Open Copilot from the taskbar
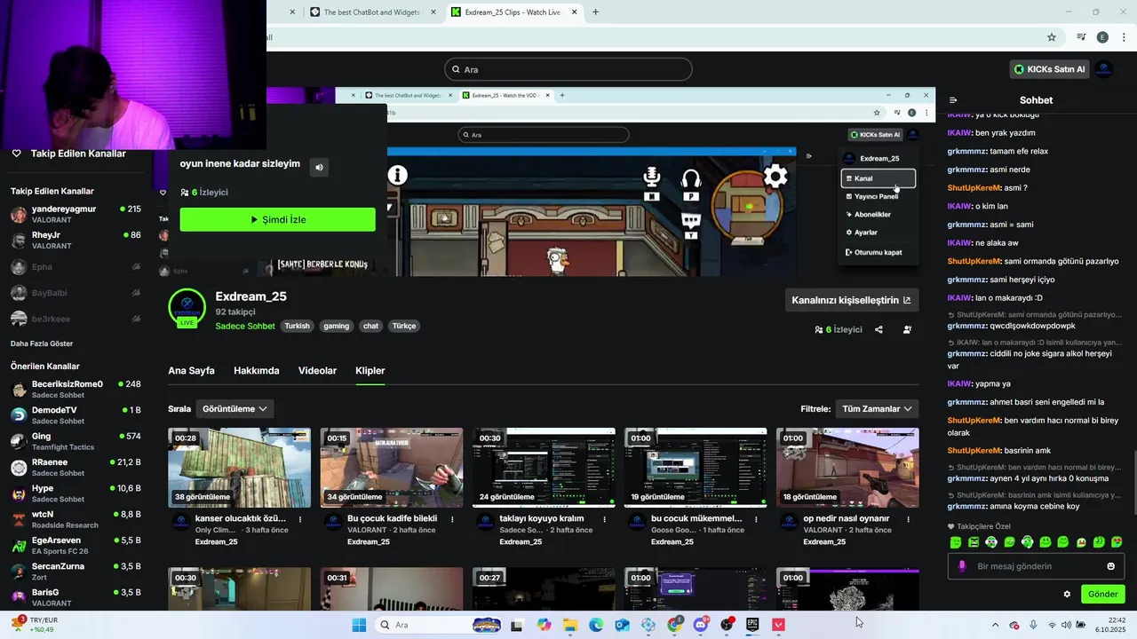 pos(544,625)
